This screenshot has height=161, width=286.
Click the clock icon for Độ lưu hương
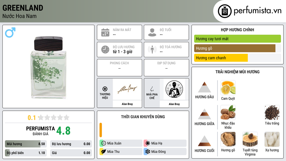pyautogui.click(x=105, y=49)
